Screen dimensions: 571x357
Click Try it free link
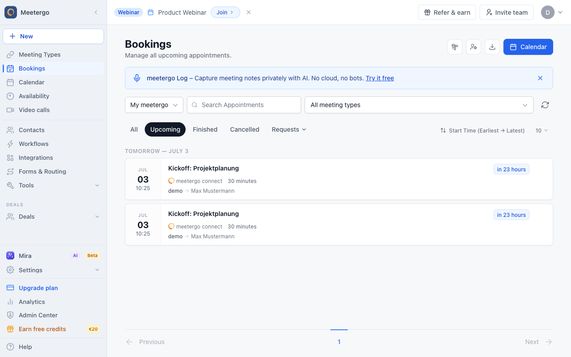380,78
